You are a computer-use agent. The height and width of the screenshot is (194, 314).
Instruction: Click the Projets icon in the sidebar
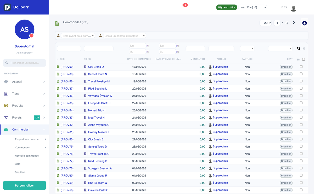click(6, 117)
